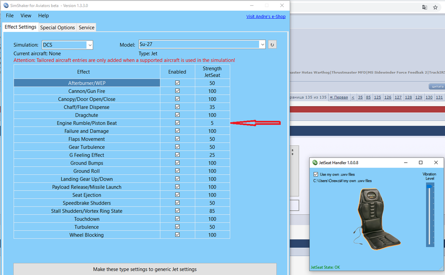Open the Simulation dropdown showing DCS
Viewport: 445px width, 275px height.
(x=67, y=45)
